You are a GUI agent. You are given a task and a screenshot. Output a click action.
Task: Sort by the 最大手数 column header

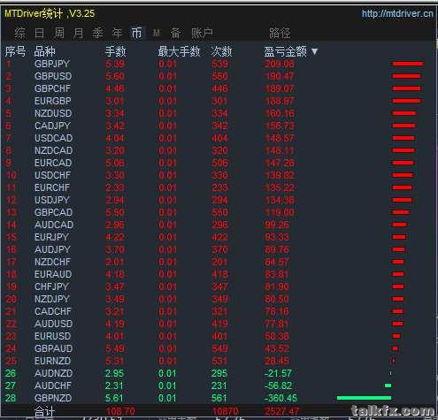click(179, 51)
